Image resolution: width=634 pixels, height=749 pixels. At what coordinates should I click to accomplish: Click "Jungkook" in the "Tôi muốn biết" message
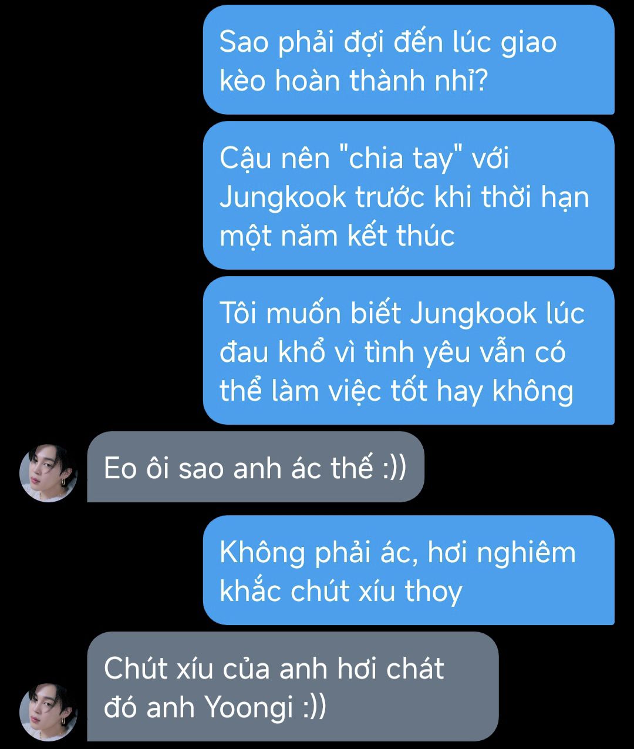(x=473, y=313)
